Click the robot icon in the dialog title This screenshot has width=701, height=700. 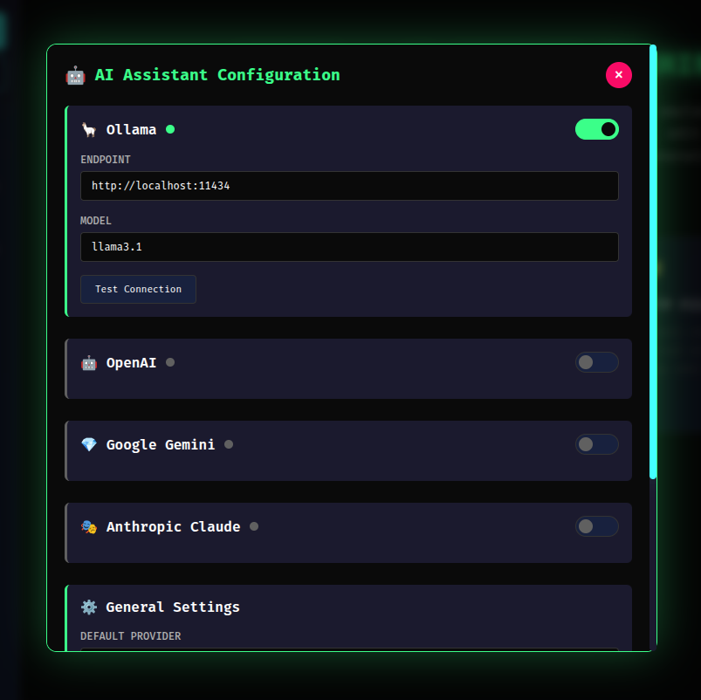coord(75,75)
